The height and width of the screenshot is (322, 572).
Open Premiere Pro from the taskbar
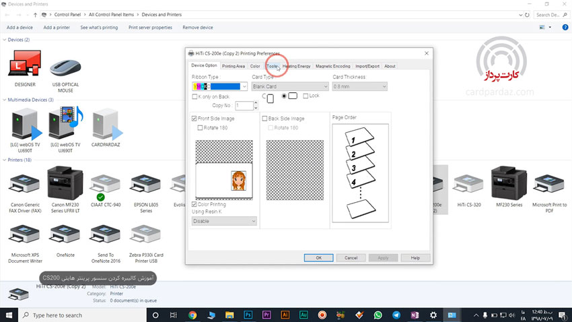[x=266, y=315]
